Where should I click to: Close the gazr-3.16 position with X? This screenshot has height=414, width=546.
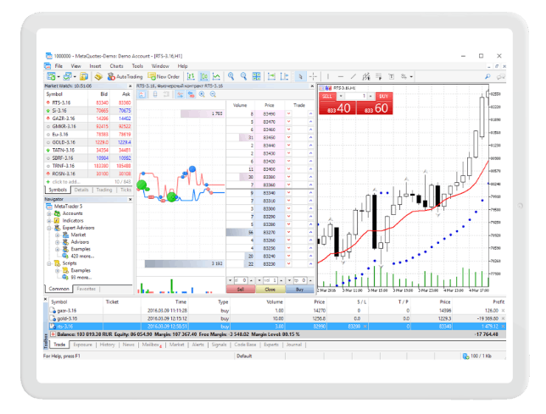[x=503, y=311]
